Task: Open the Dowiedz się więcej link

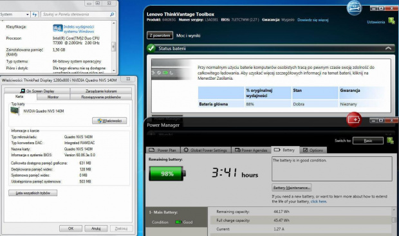Action: click(x=313, y=20)
